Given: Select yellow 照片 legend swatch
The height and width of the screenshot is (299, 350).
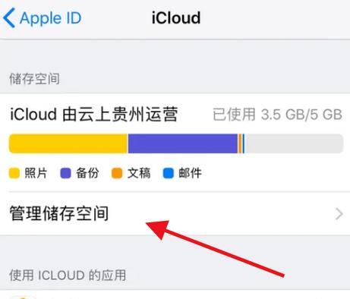Looking at the screenshot, I should [14, 173].
